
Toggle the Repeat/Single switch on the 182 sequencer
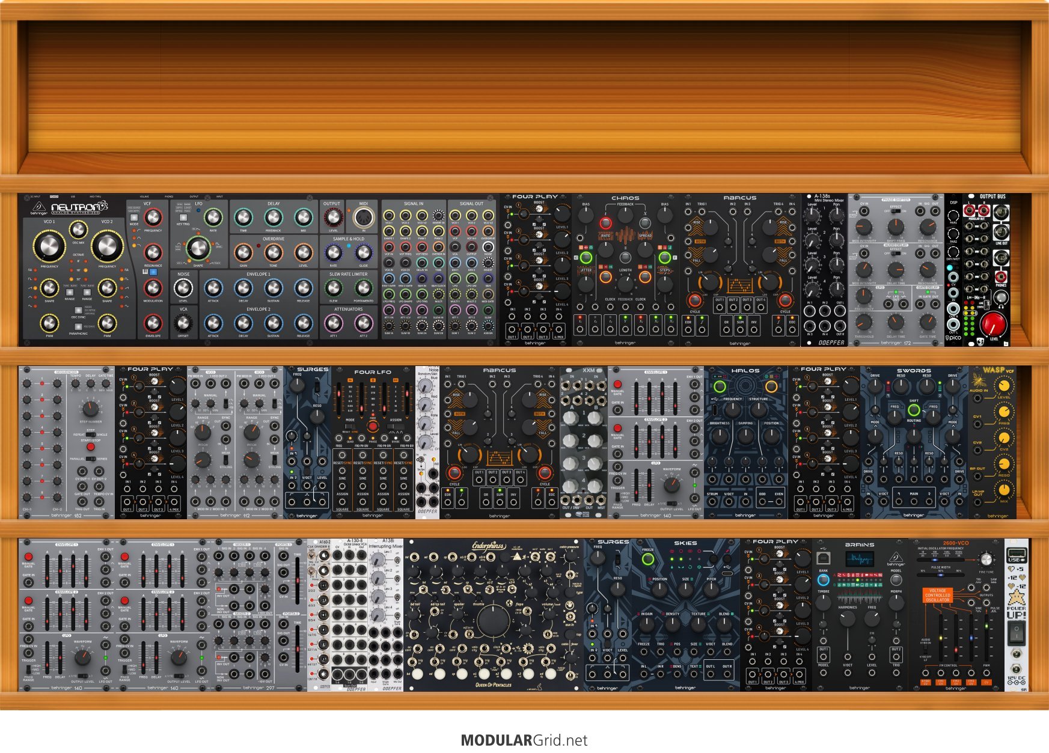coord(91,434)
